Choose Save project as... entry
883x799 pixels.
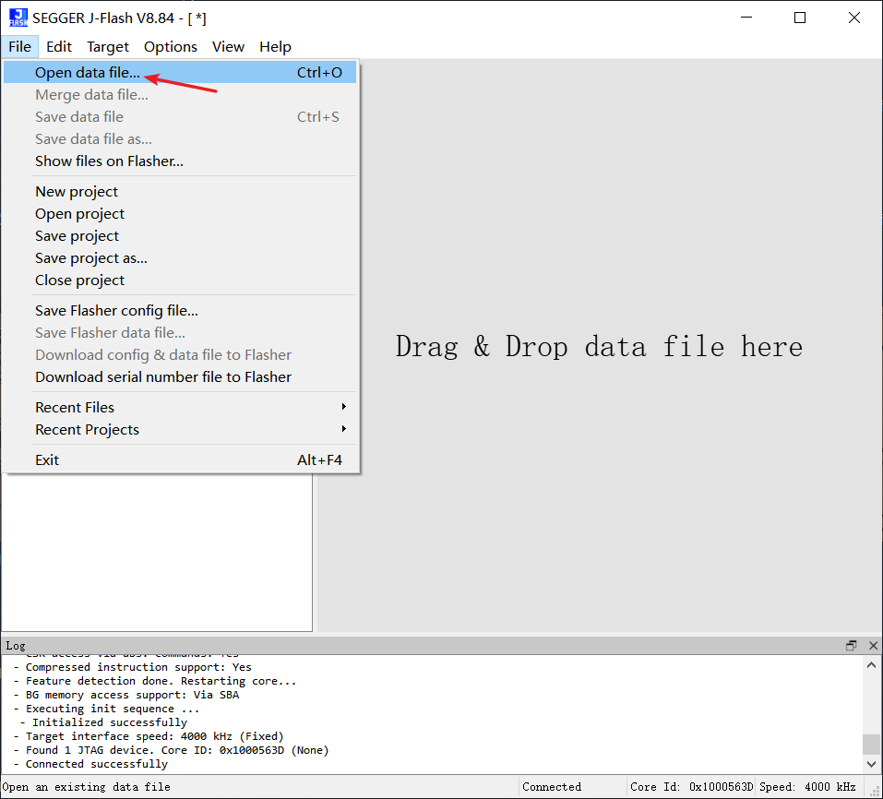(180, 258)
